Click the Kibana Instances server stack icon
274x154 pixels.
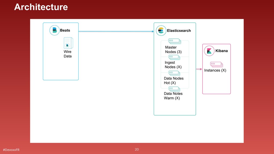(216, 64)
